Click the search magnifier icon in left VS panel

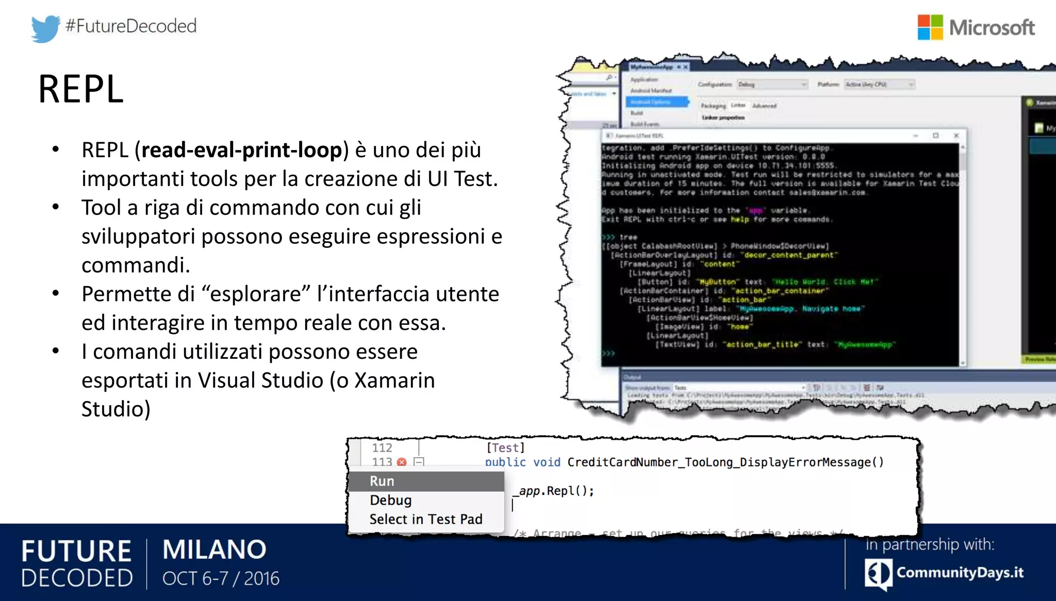tap(609, 78)
